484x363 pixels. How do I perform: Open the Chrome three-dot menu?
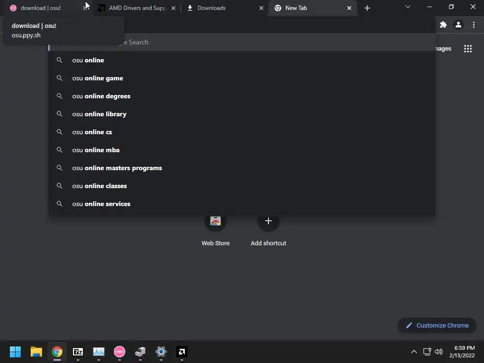point(474,25)
